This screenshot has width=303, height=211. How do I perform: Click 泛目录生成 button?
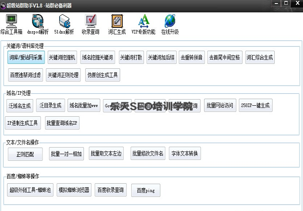click(50, 105)
